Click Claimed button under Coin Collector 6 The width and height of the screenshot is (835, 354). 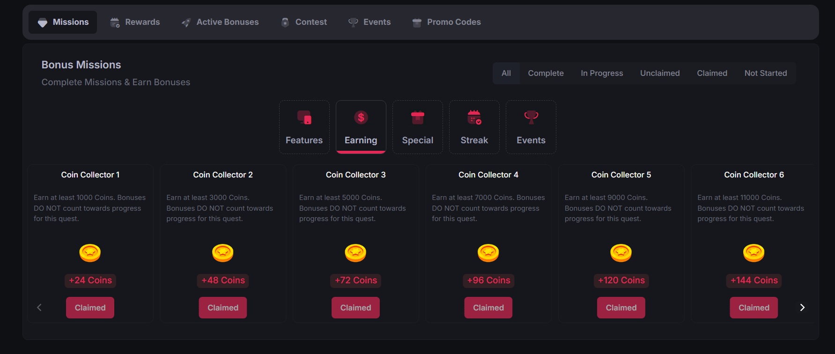[x=754, y=308]
